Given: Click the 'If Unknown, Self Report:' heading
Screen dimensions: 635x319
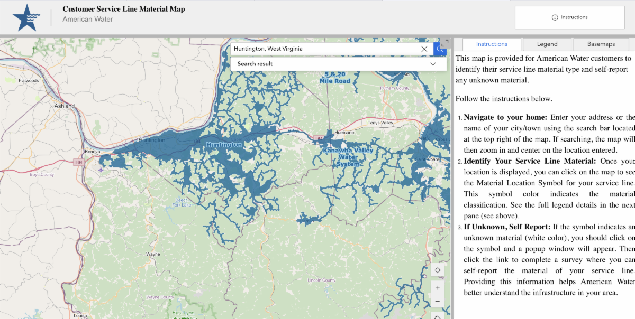Looking at the screenshot, I should [507, 227].
